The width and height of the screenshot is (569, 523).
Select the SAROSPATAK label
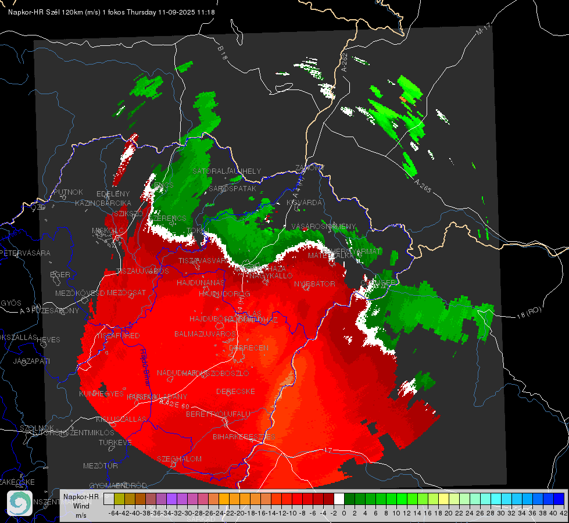(x=232, y=189)
